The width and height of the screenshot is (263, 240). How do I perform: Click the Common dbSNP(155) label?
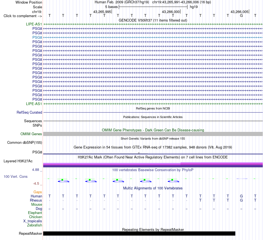pos(24,142)
